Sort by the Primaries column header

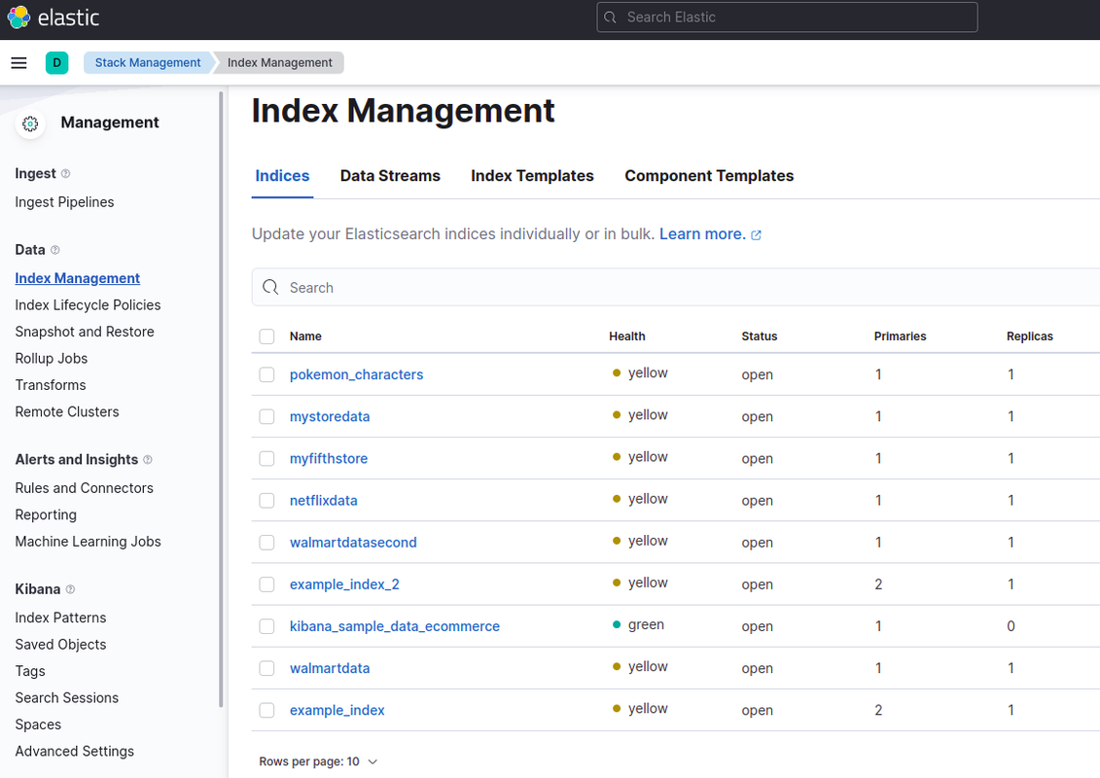point(900,336)
